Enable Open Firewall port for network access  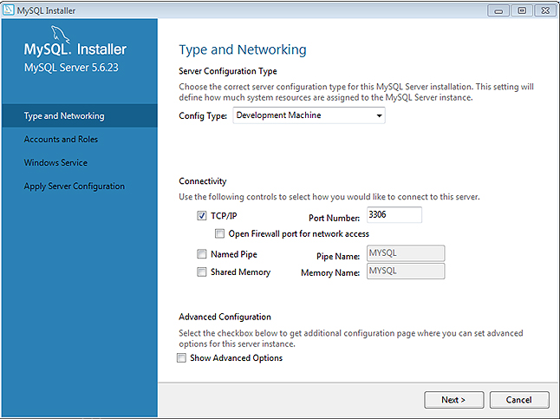(x=220, y=233)
